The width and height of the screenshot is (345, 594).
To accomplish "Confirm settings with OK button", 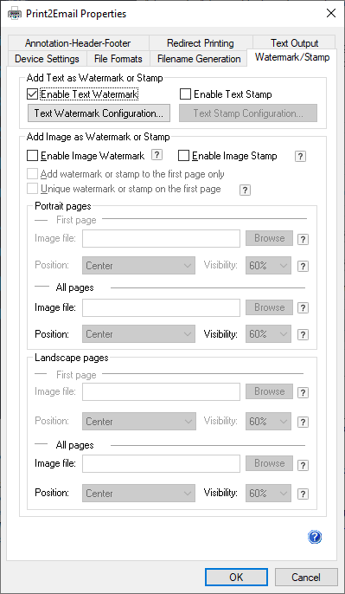I will pos(236,577).
